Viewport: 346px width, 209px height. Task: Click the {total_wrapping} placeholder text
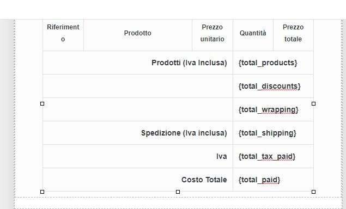(268, 109)
